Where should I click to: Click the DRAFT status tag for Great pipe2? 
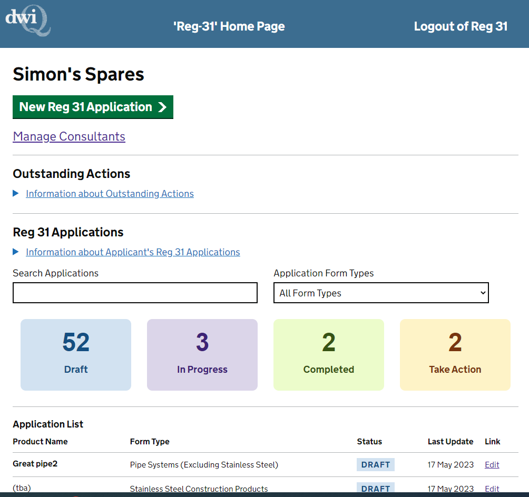click(375, 464)
